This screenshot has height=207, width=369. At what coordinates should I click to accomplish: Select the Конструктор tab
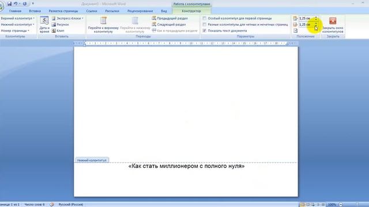coord(191,11)
